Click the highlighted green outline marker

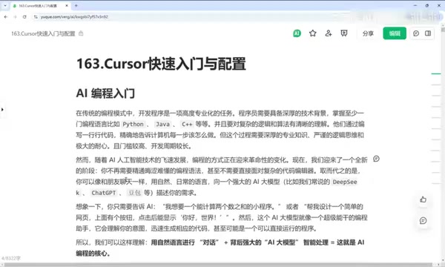tap(436, 73)
